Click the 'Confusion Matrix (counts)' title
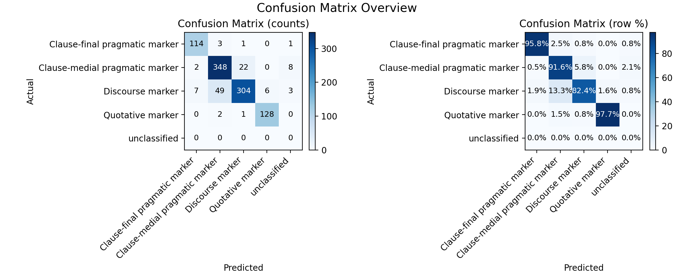Image resolution: width=674 pixels, height=275 pixels. click(x=243, y=24)
